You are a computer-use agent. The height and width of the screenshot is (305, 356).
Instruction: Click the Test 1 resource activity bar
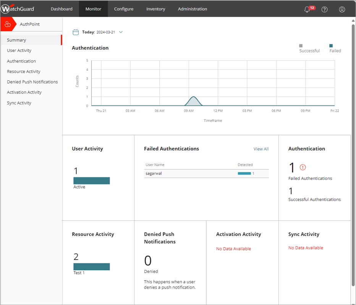coord(92,266)
